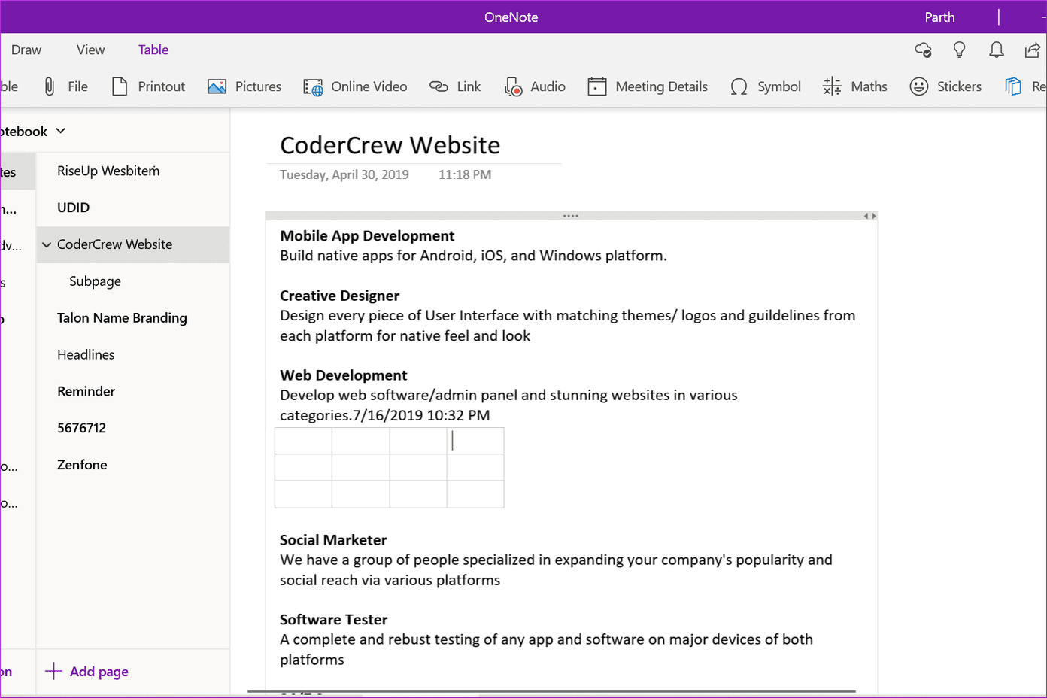
Task: Click the Social Marketer heading
Action: 333,540
